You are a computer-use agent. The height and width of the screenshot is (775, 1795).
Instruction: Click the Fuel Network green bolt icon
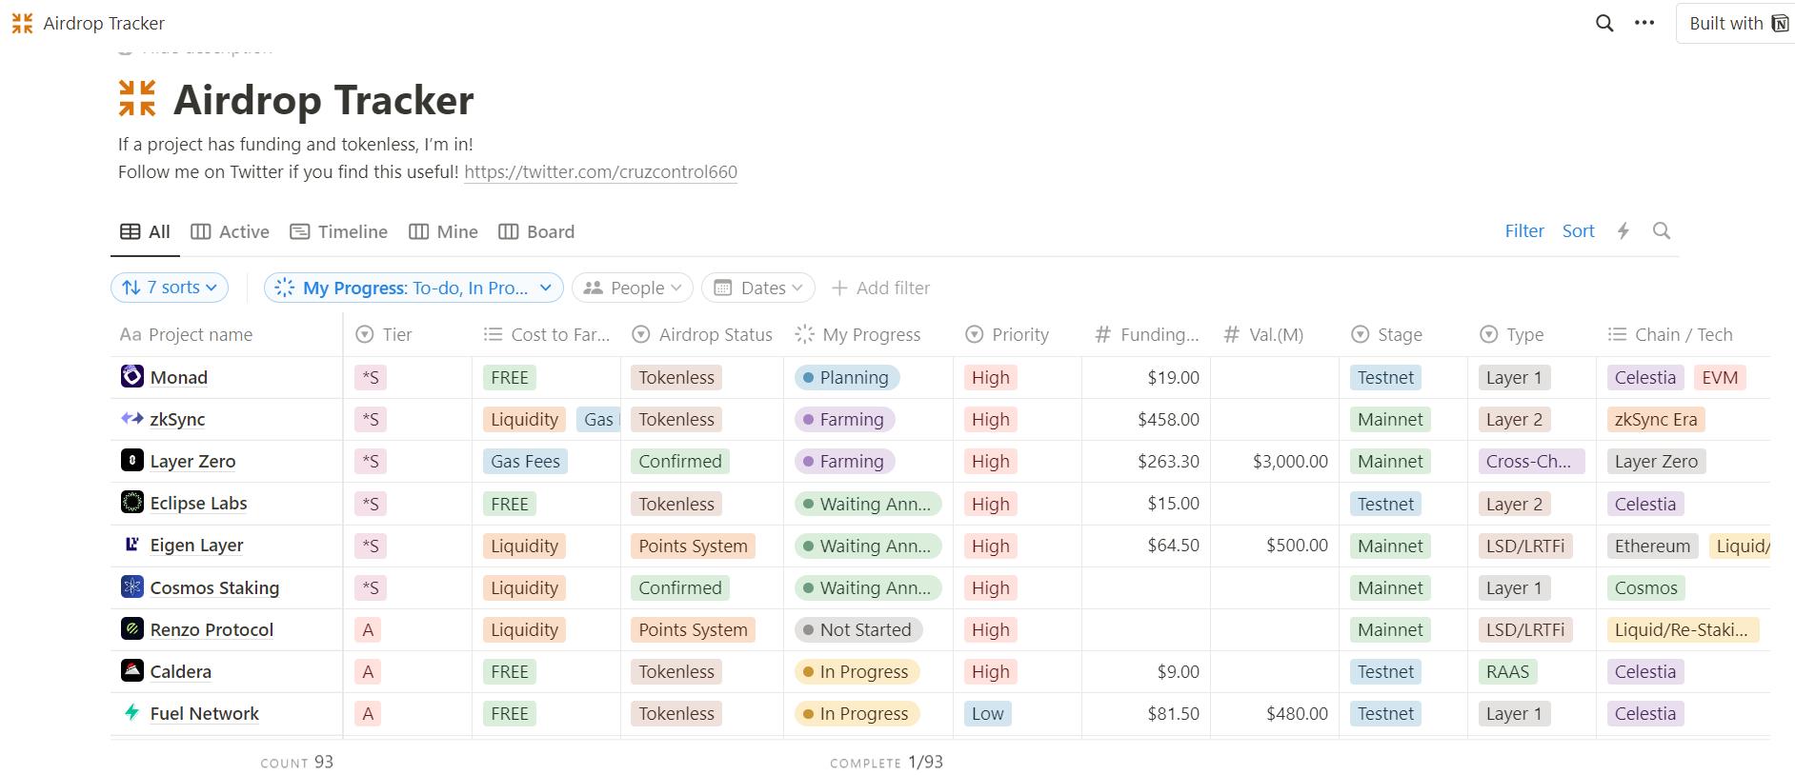132,713
